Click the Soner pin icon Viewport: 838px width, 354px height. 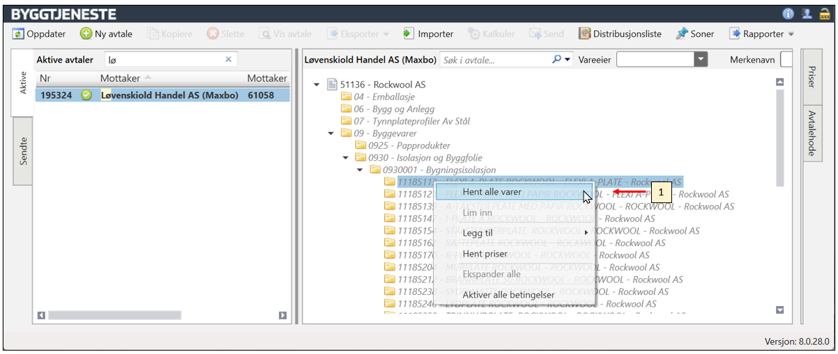tap(681, 33)
